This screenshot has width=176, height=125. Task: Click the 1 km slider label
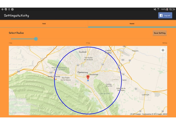[10, 43]
